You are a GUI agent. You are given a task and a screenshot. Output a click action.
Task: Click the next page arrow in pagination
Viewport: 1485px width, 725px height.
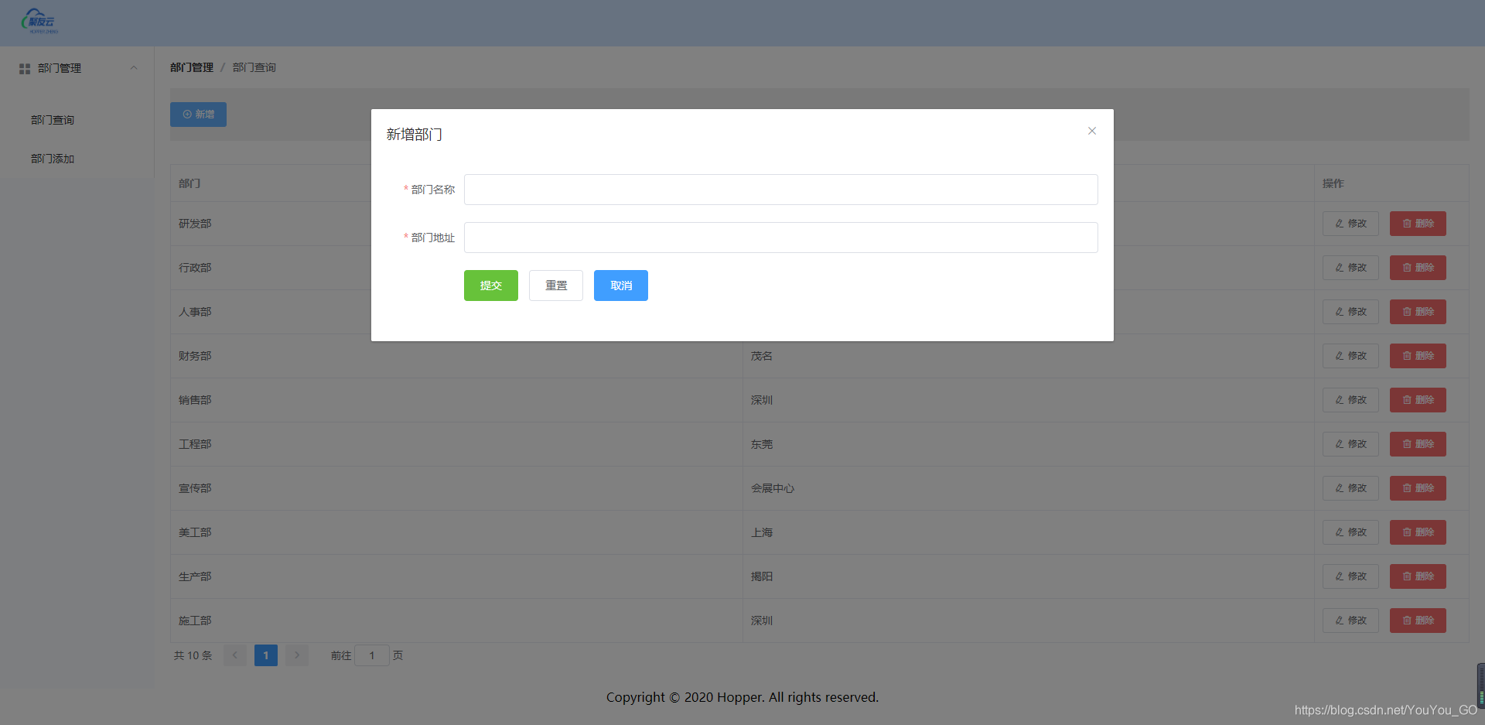[296, 655]
